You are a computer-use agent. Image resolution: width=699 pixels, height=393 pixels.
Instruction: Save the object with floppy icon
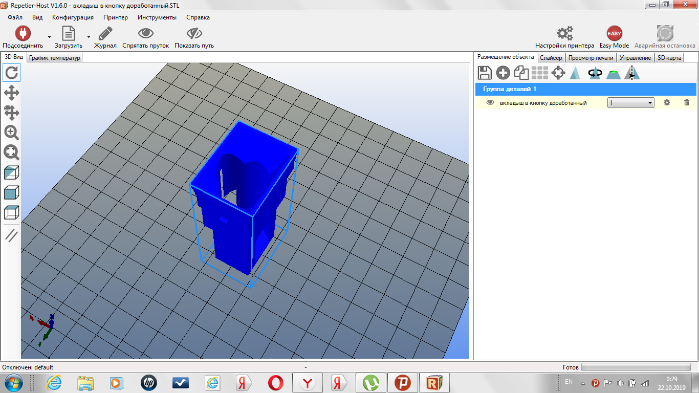tap(485, 73)
